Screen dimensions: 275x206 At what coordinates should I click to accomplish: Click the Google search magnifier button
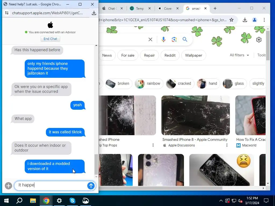[185, 39]
